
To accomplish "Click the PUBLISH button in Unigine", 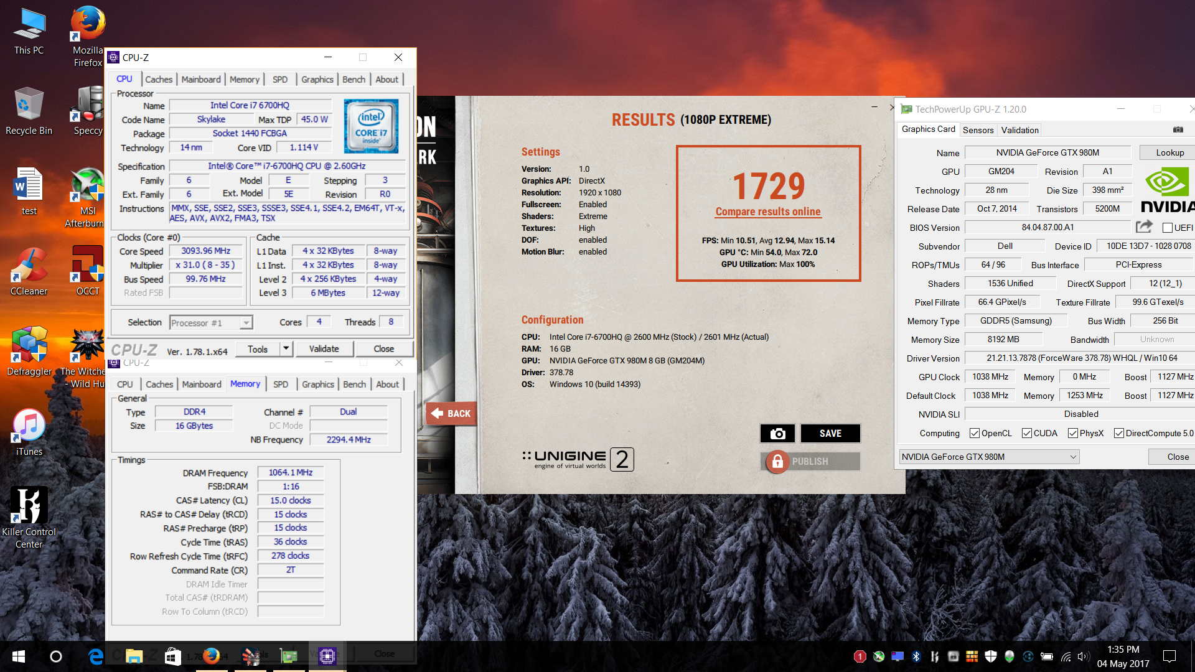I will (810, 462).
